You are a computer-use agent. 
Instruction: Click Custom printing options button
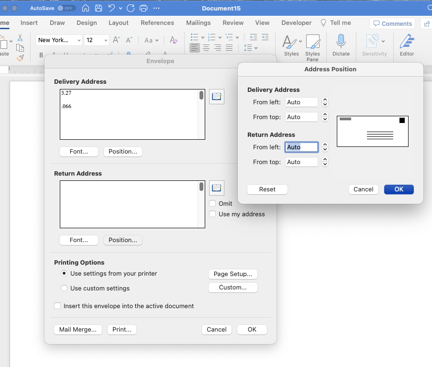coord(233,288)
